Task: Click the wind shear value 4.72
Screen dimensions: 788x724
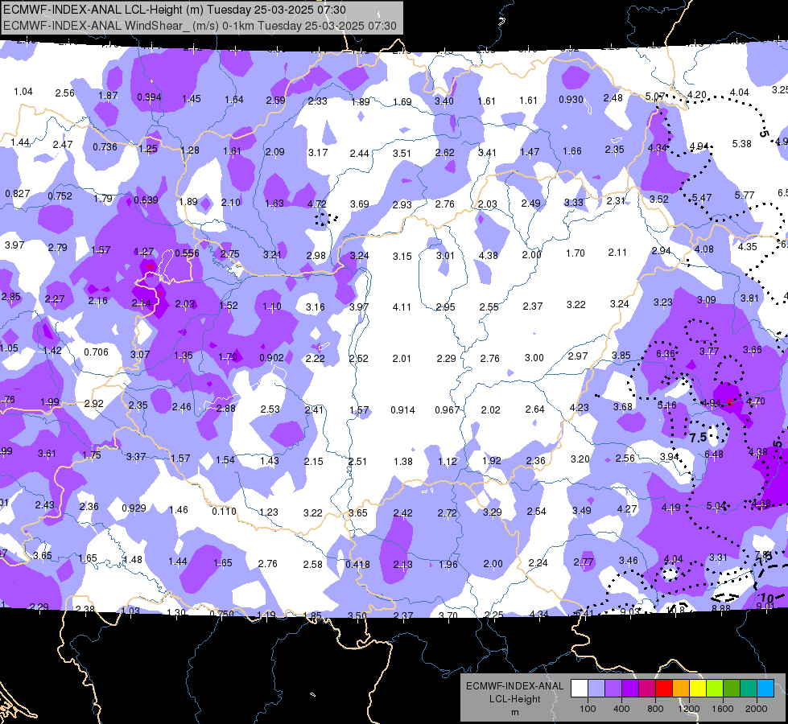Action: [316, 204]
